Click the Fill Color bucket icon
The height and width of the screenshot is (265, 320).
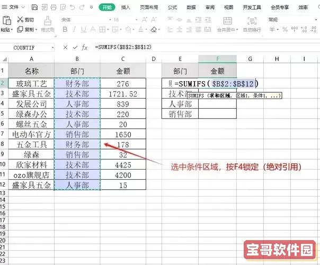tap(128, 30)
